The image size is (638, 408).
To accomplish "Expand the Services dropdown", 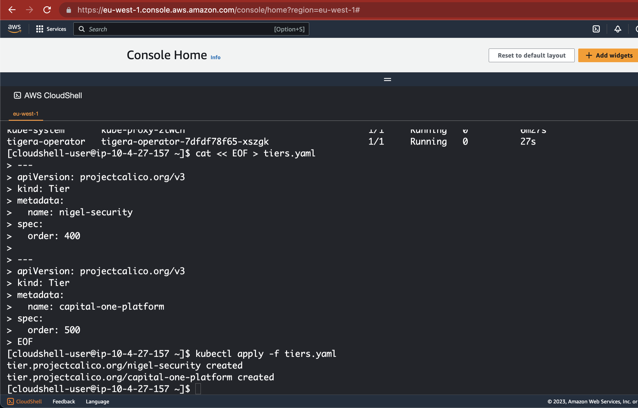I will (x=56, y=29).
